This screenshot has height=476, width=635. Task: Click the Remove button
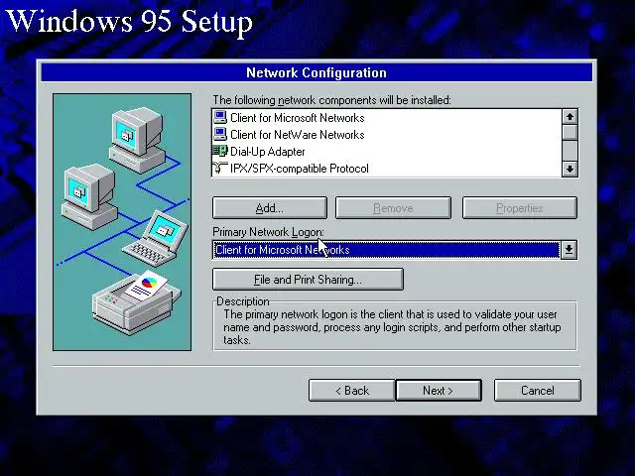pos(393,208)
